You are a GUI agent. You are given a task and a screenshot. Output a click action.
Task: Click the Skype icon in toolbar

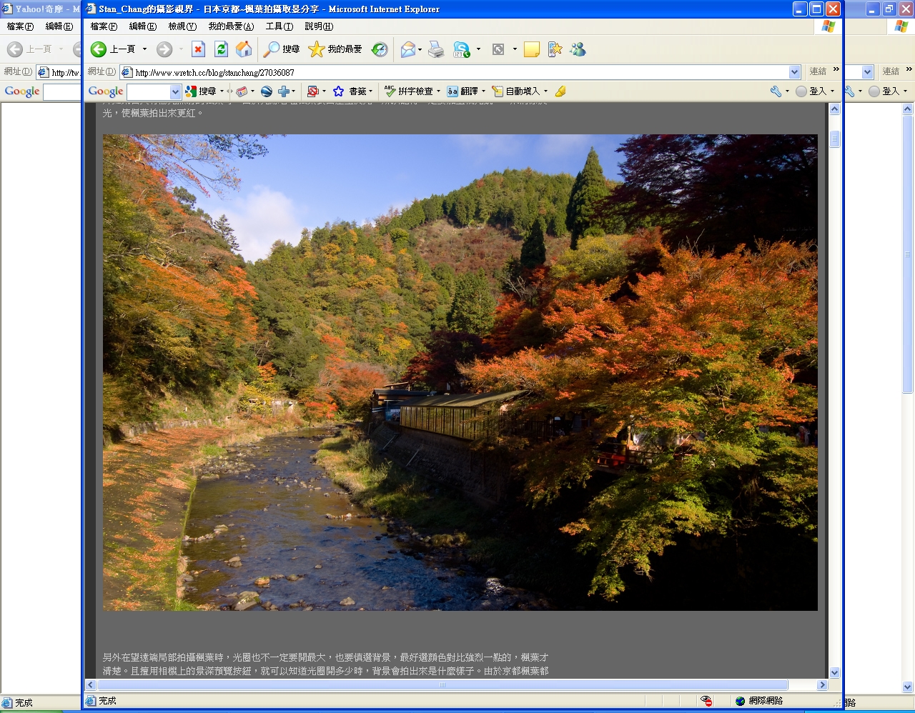pyautogui.click(x=462, y=49)
